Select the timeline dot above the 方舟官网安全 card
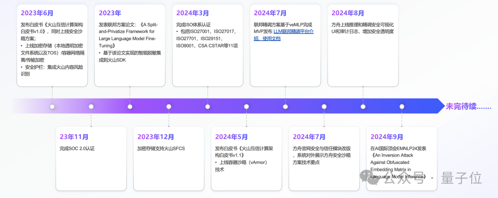The height and width of the screenshot is (198, 498). coord(324,107)
